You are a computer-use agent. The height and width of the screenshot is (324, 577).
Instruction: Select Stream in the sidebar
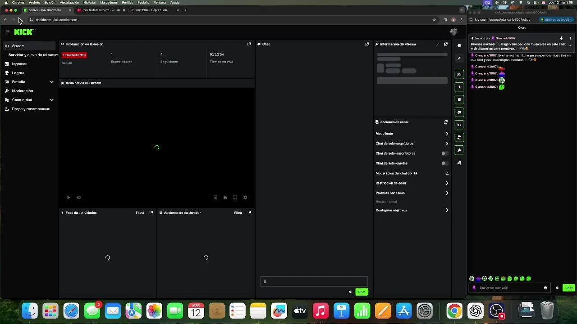click(29, 46)
